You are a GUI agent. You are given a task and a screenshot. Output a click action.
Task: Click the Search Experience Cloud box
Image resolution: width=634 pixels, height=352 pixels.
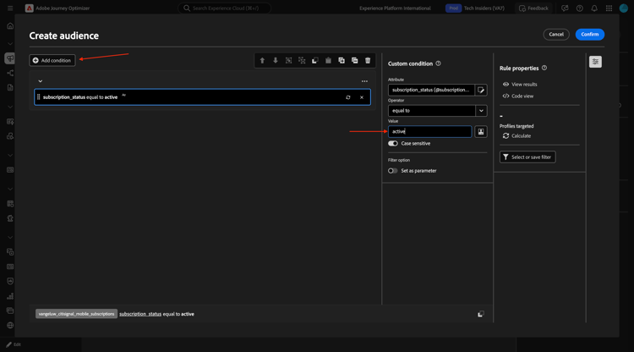point(224,8)
